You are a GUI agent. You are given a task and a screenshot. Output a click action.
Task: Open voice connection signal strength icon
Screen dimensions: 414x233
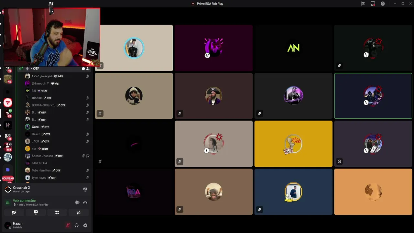tap(8, 203)
